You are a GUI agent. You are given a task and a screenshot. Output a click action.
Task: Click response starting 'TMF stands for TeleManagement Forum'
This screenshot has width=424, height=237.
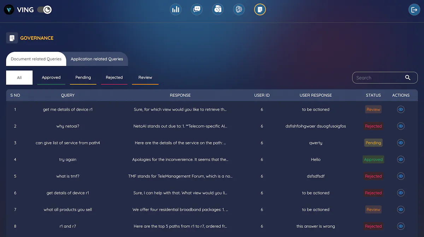point(180,176)
